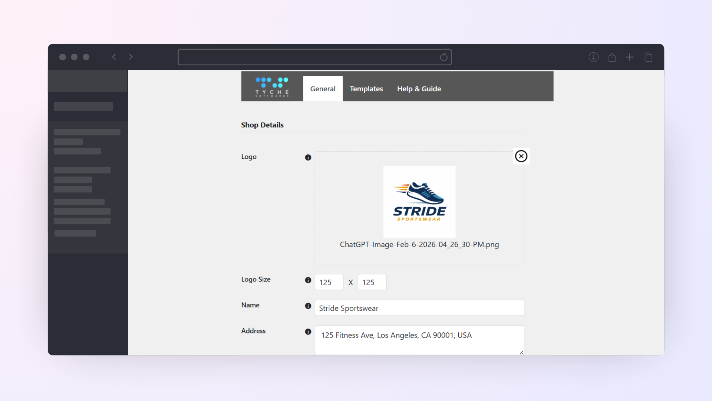Click the browser download icon
The width and height of the screenshot is (712, 401).
[593, 57]
